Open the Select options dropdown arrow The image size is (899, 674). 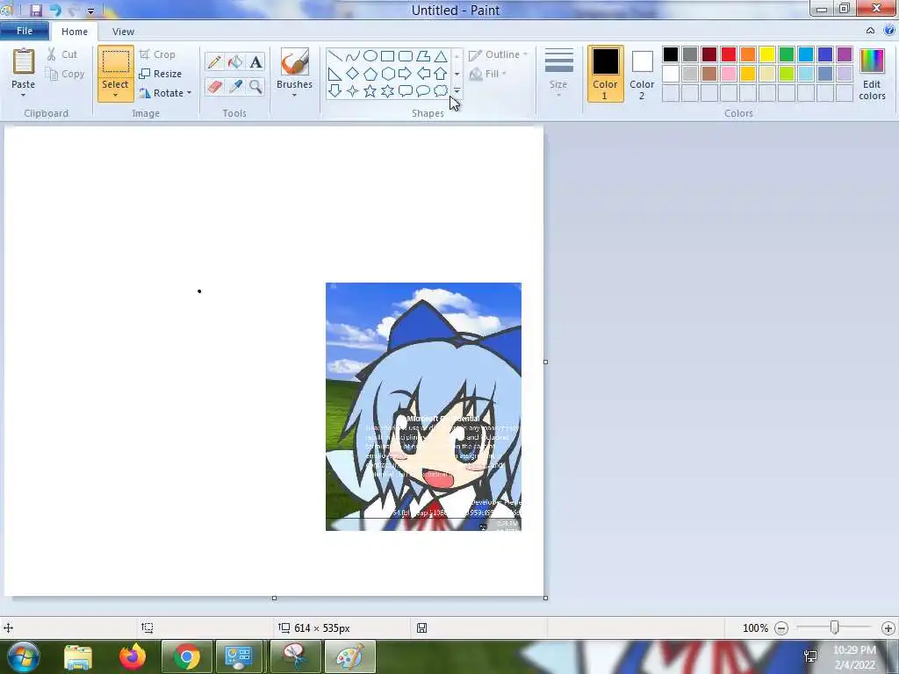[x=115, y=95]
